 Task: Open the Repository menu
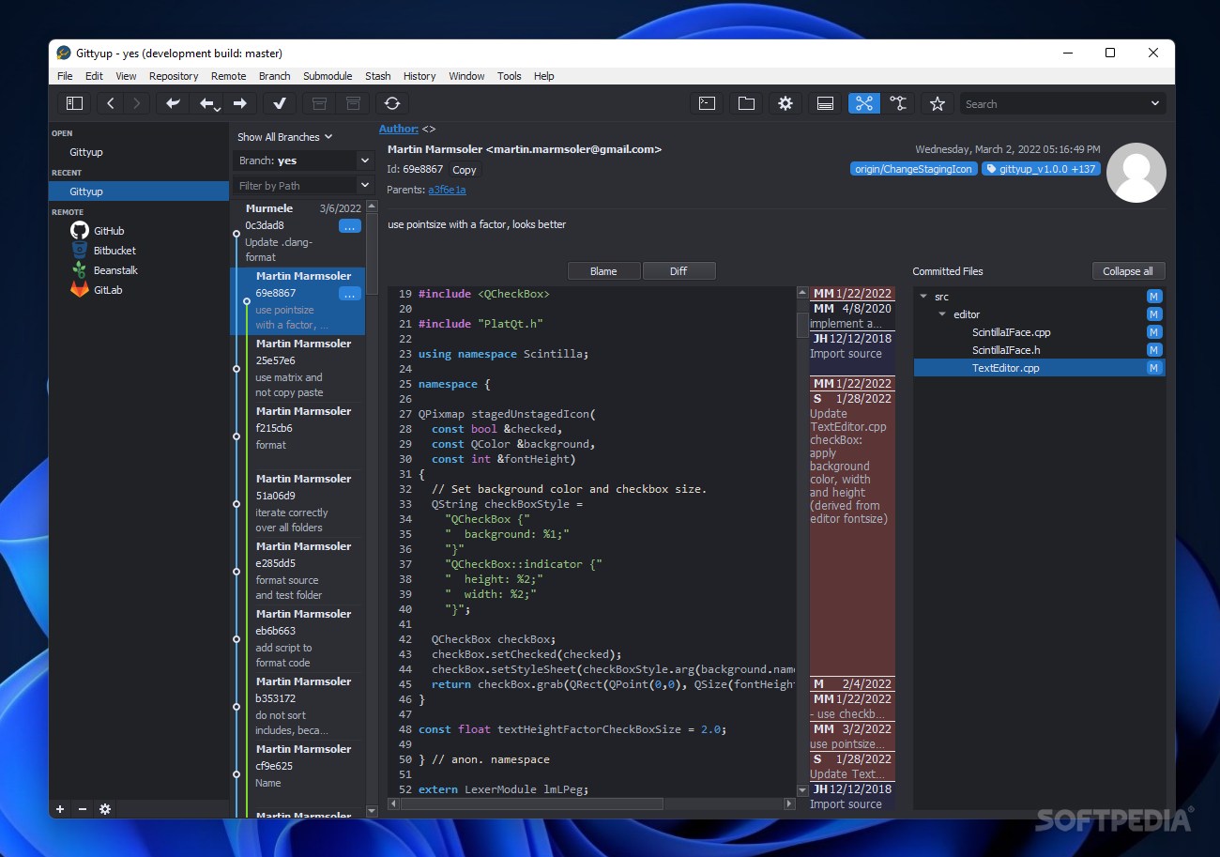click(174, 76)
